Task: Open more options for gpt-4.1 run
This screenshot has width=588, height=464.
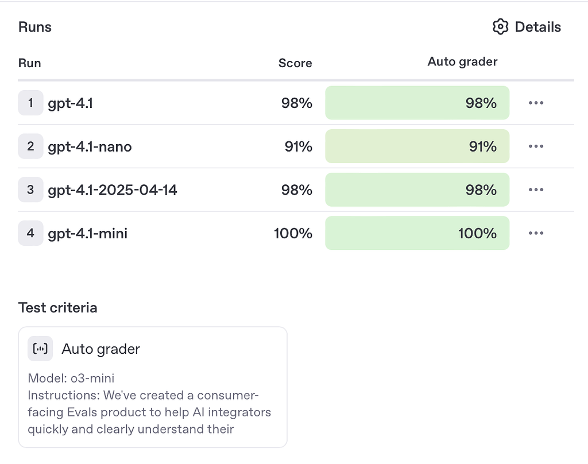Action: 536,103
